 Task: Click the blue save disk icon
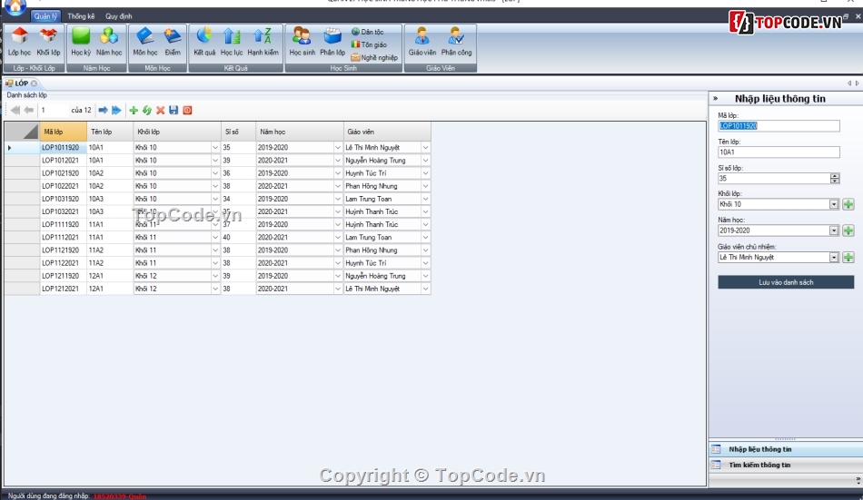coord(174,110)
